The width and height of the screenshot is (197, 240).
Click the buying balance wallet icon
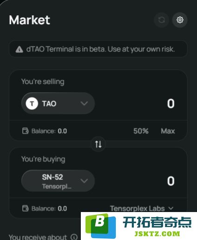tap(25, 208)
